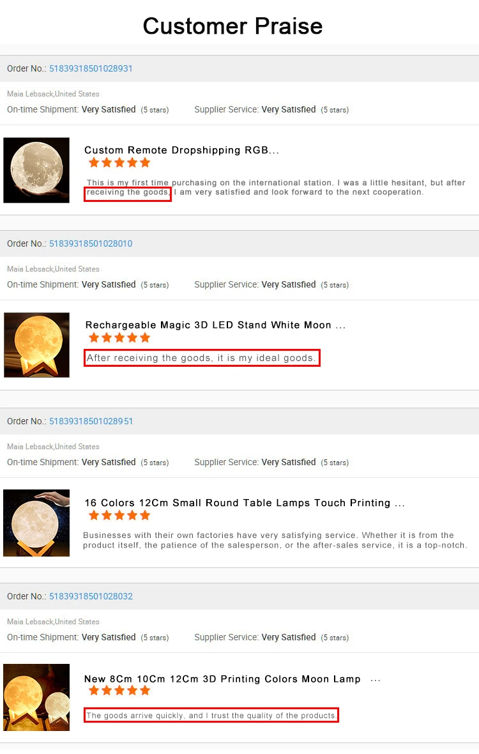Open order number 51839318501028951 link
Image resolution: width=479 pixels, height=754 pixels.
pyautogui.click(x=91, y=421)
